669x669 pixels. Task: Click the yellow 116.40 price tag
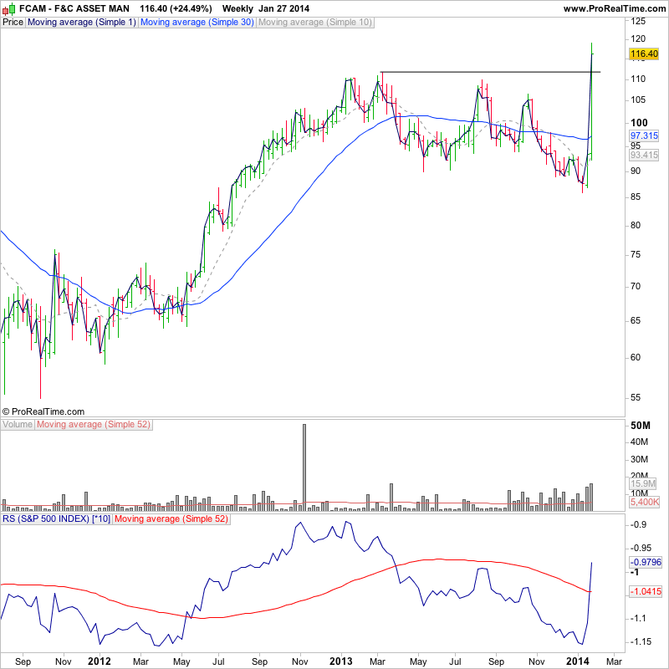[x=644, y=54]
